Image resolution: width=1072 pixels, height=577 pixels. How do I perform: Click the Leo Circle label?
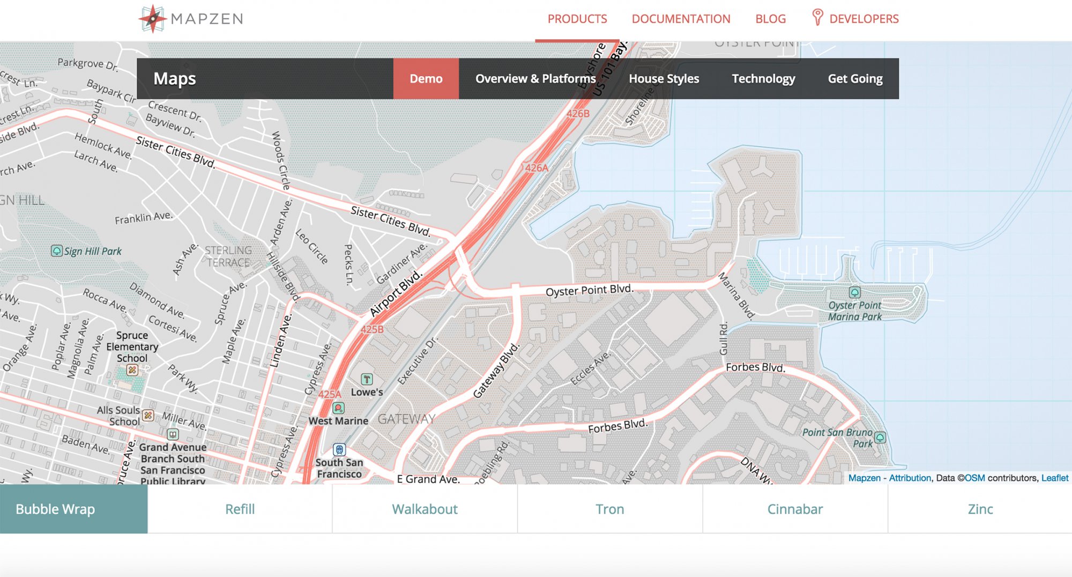(x=311, y=247)
